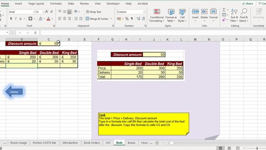The height and width of the screenshot is (150, 266).
Task: Apply font color red A
Action: coord(48,19)
